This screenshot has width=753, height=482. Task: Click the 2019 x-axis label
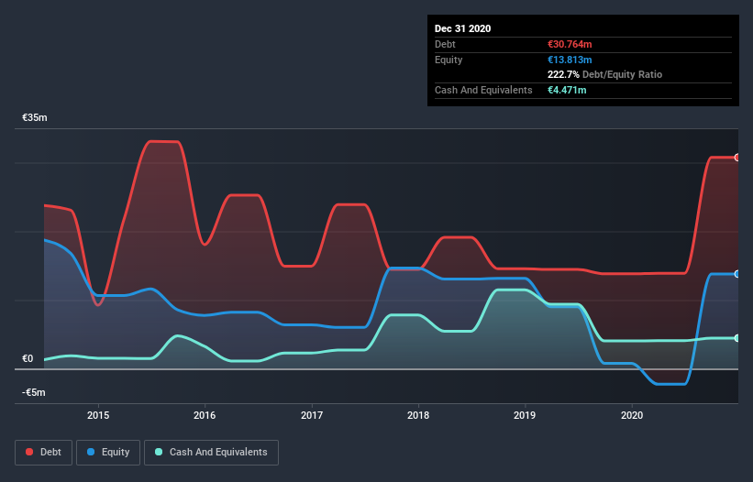pyautogui.click(x=525, y=415)
